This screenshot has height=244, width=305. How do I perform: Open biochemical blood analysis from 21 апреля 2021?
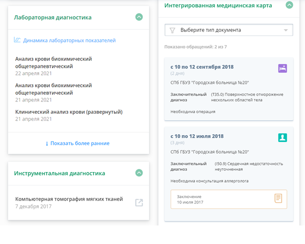(53, 92)
